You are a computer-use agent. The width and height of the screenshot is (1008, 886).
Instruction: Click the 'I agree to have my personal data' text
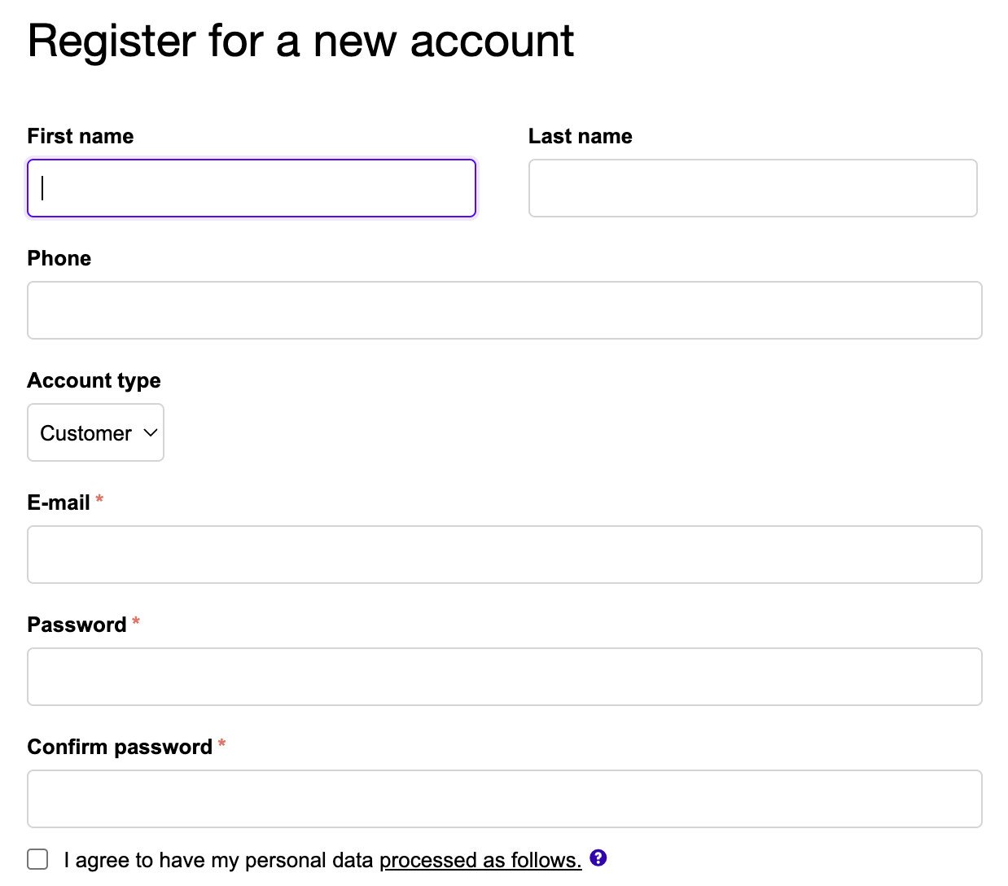click(218, 860)
